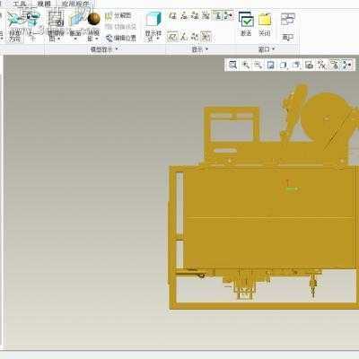Click the greyed Toggle Status (切换状态) button
Viewport: 359px width, 359px height.
point(121,27)
